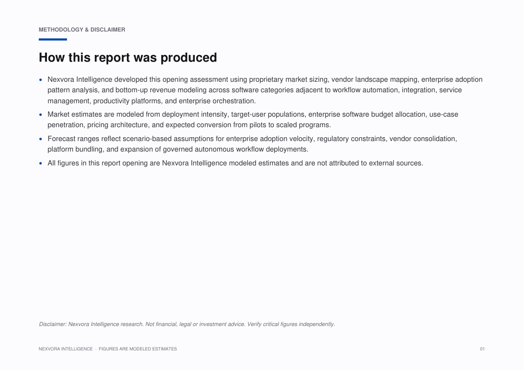Screen dimensions: 524x370
Task: Click the first paragraph on proprietary market sizing
Action: [265, 90]
